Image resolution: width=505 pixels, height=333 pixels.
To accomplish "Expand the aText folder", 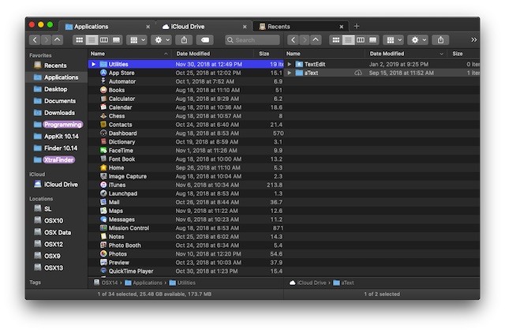I will coord(290,73).
